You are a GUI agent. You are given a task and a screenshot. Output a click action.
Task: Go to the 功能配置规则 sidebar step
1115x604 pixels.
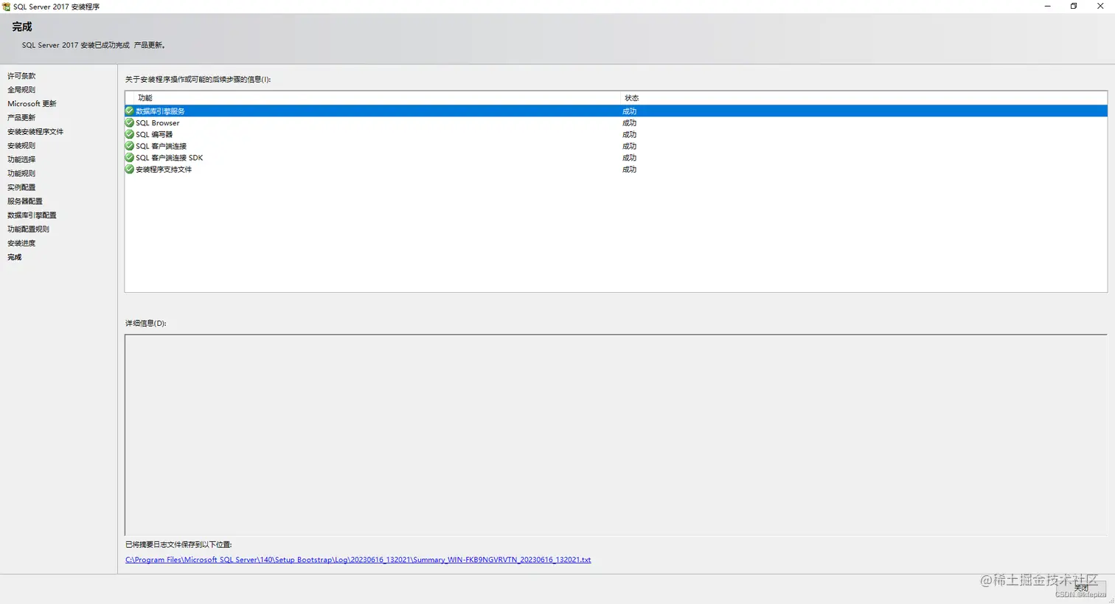[x=28, y=229]
